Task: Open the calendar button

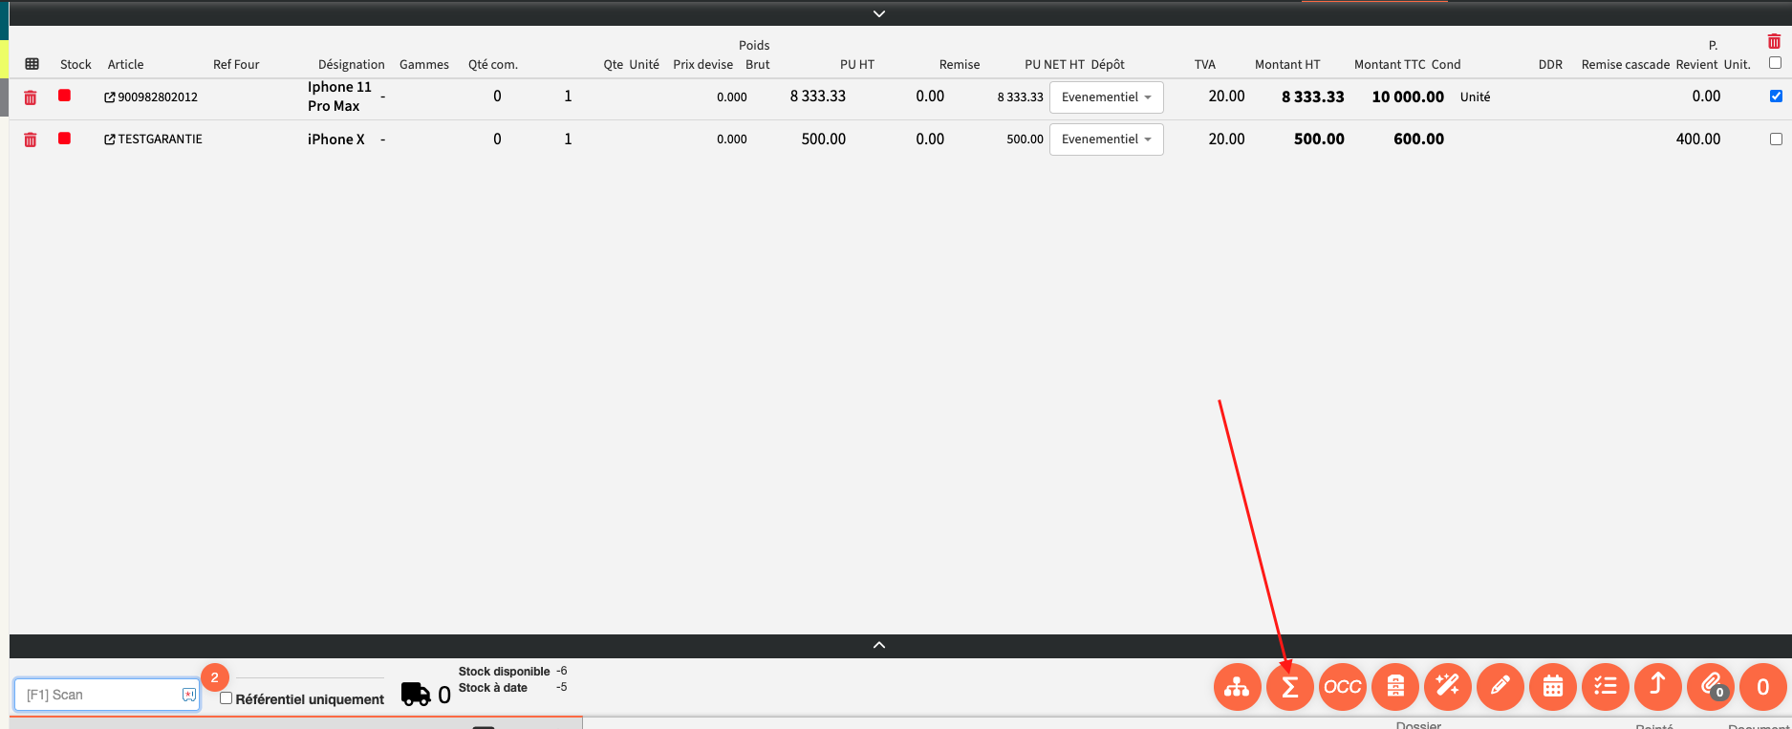Action: click(1552, 687)
